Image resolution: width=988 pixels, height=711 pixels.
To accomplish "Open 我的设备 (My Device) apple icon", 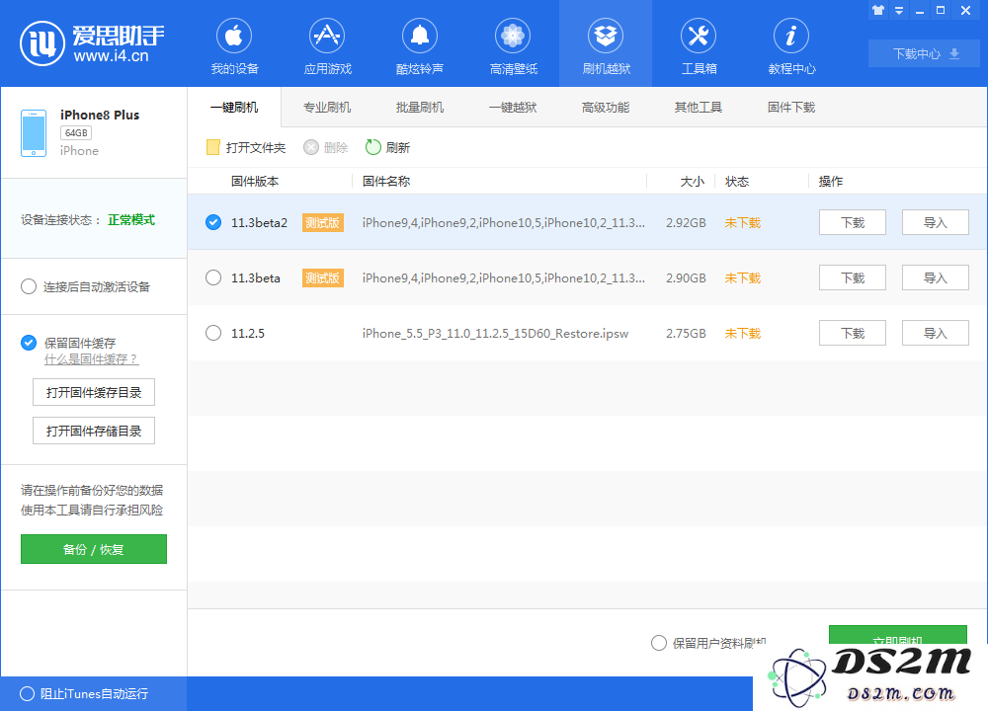I will click(234, 36).
